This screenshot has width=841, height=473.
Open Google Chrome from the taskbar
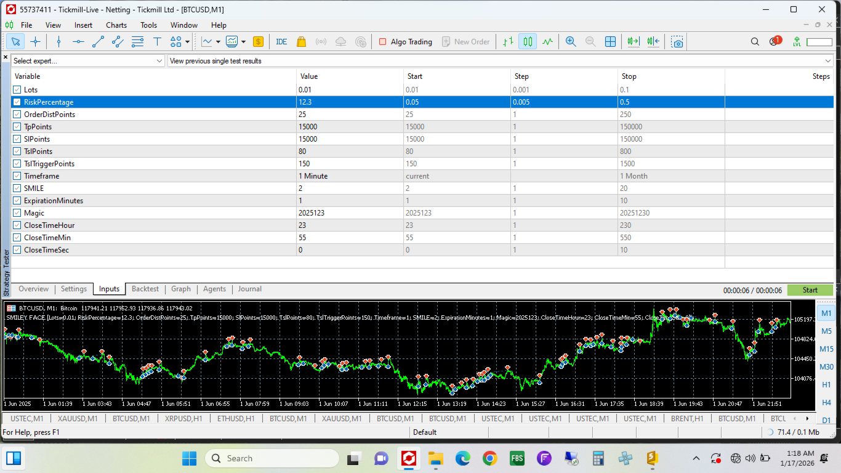[489, 458]
